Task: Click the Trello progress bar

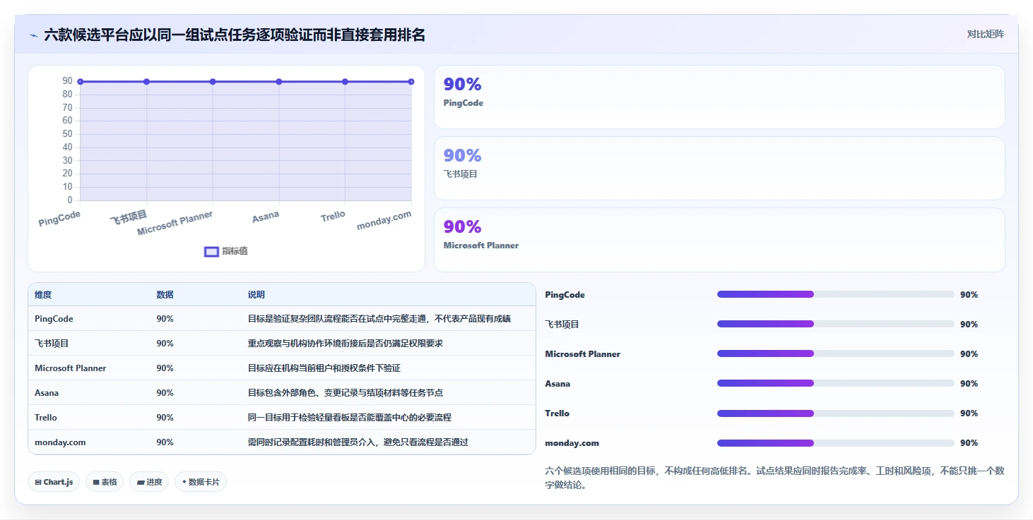Action: click(835, 413)
